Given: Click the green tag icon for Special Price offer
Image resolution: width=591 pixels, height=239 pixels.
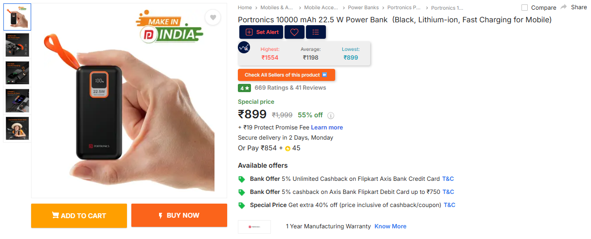Looking at the screenshot, I should (x=241, y=205).
